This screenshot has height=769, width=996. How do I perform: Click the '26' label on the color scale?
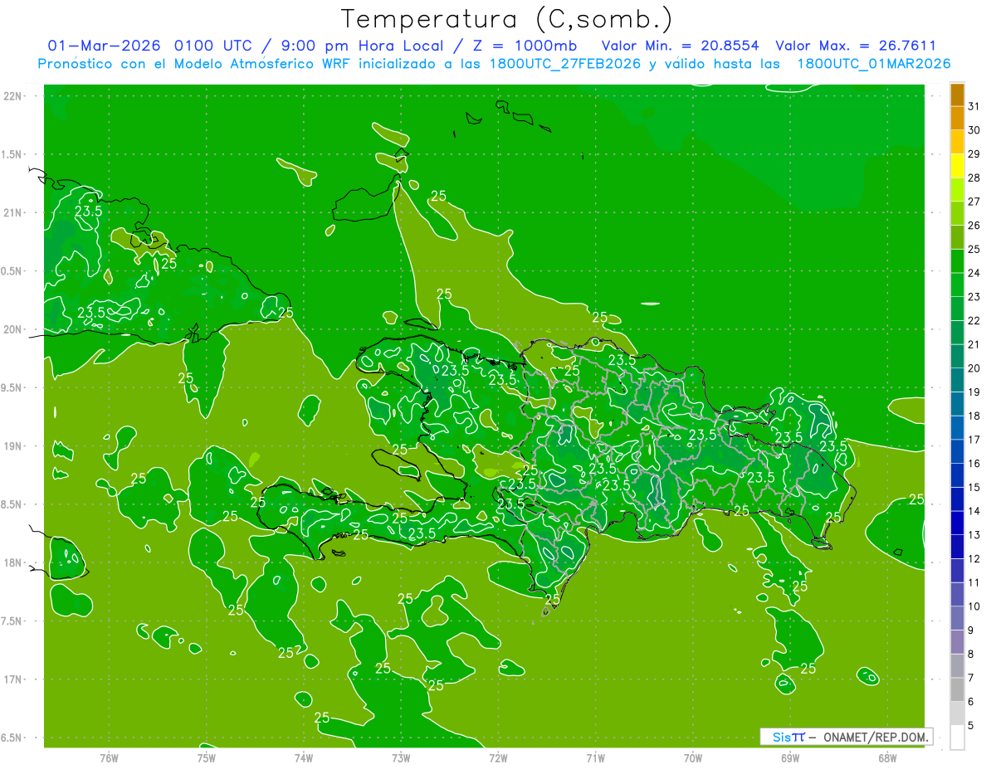(x=974, y=226)
